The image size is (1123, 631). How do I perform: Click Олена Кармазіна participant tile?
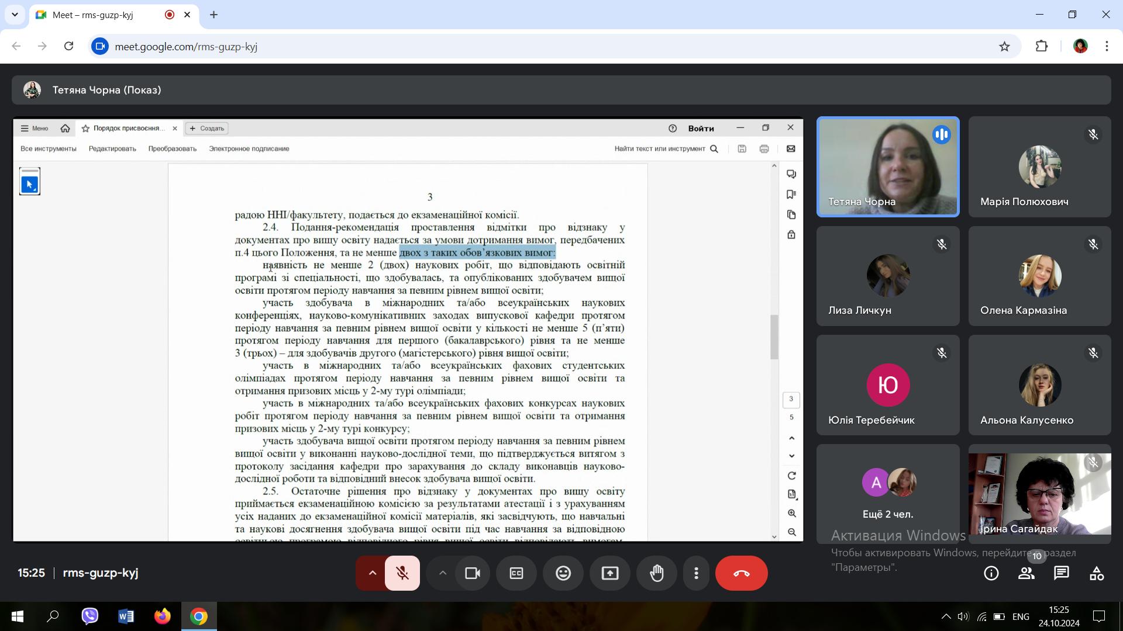click(1040, 276)
